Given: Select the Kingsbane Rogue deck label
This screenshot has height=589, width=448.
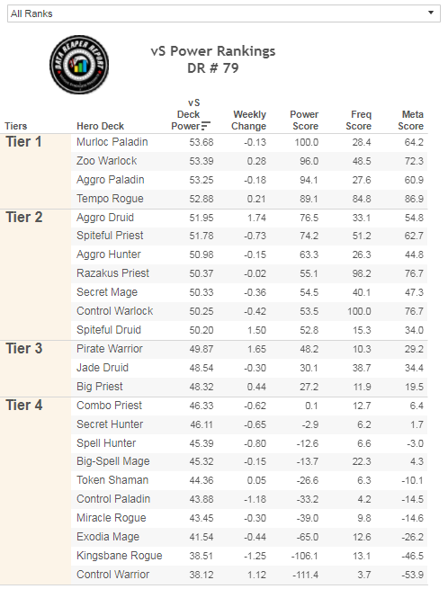Looking at the screenshot, I should tap(119, 556).
